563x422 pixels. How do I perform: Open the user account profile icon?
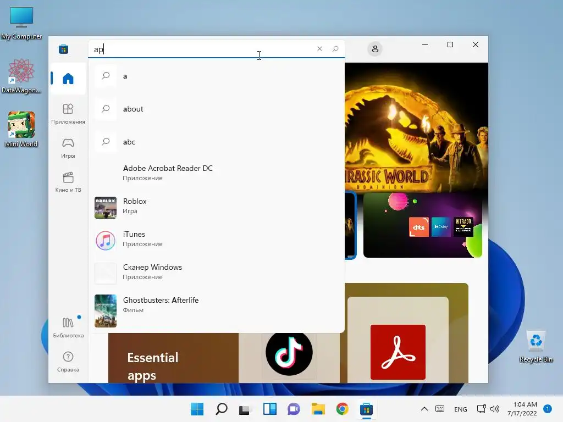pyautogui.click(x=375, y=49)
